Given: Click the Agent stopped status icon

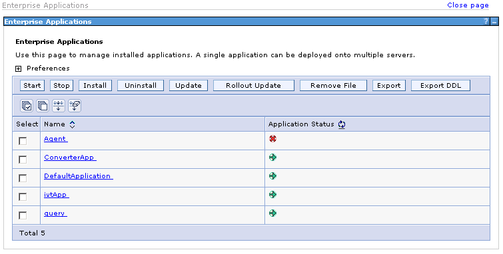Looking at the screenshot, I should pos(272,139).
